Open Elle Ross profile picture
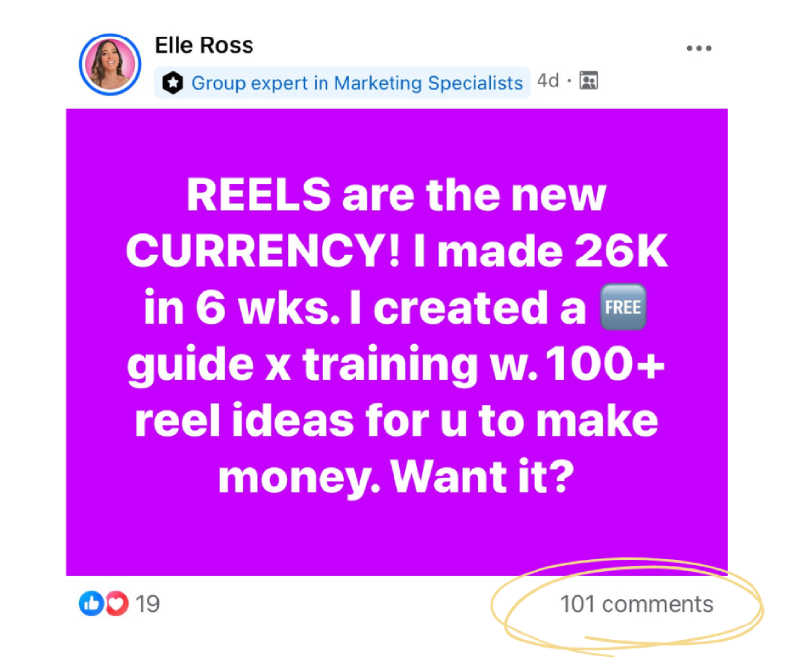Image resolution: width=789 pixels, height=662 pixels. (x=109, y=64)
